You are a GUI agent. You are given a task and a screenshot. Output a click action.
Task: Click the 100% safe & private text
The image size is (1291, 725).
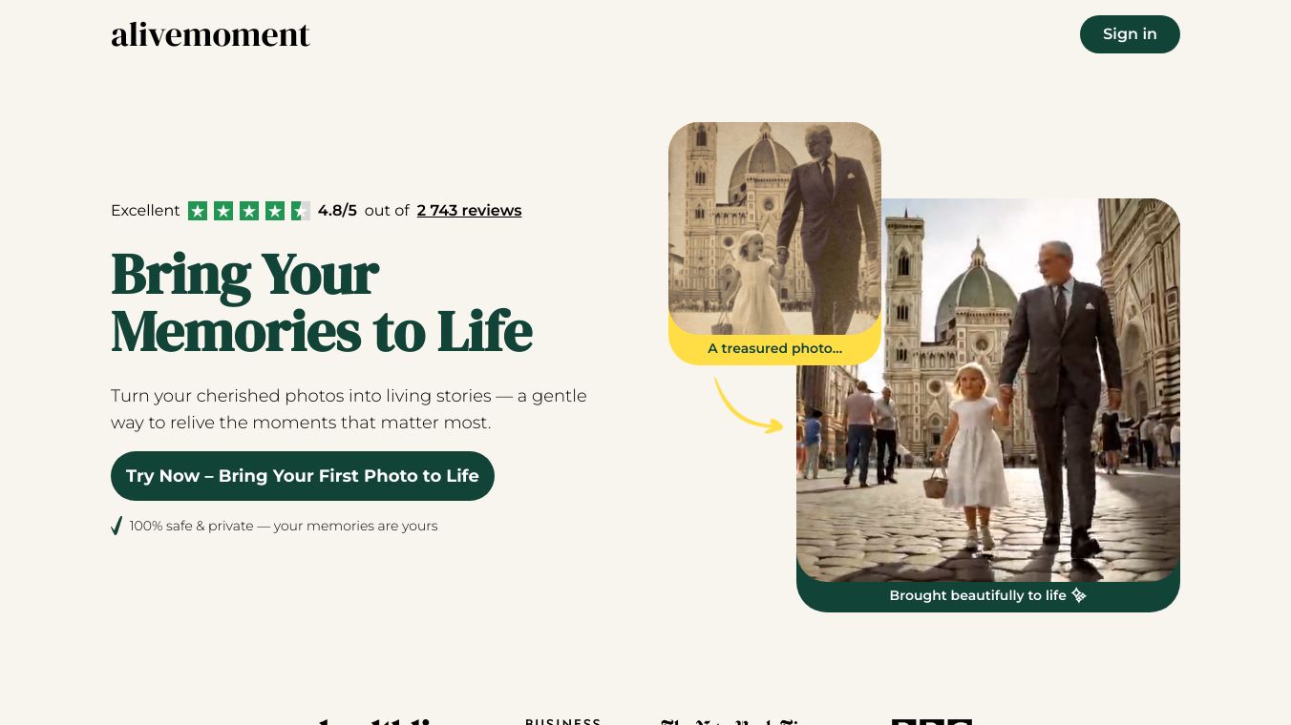click(284, 526)
